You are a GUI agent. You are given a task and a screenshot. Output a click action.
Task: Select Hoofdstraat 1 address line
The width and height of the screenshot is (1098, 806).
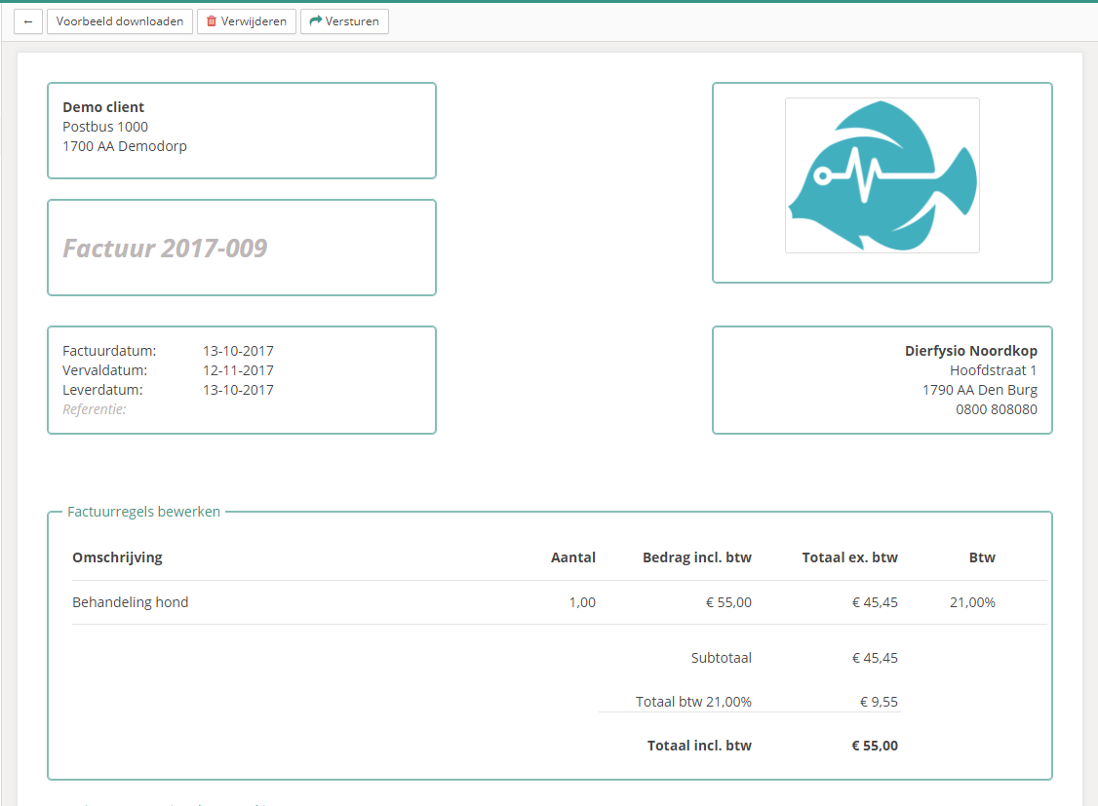993,370
